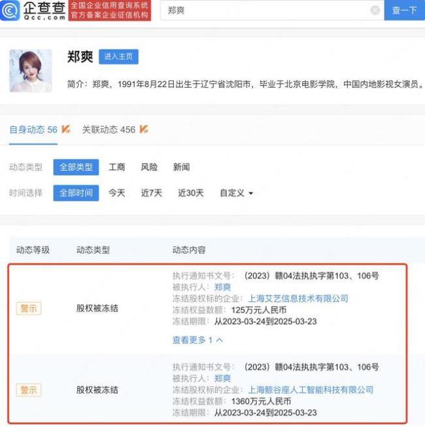
Task: Click the 动态等级 column header
Action: point(33,250)
